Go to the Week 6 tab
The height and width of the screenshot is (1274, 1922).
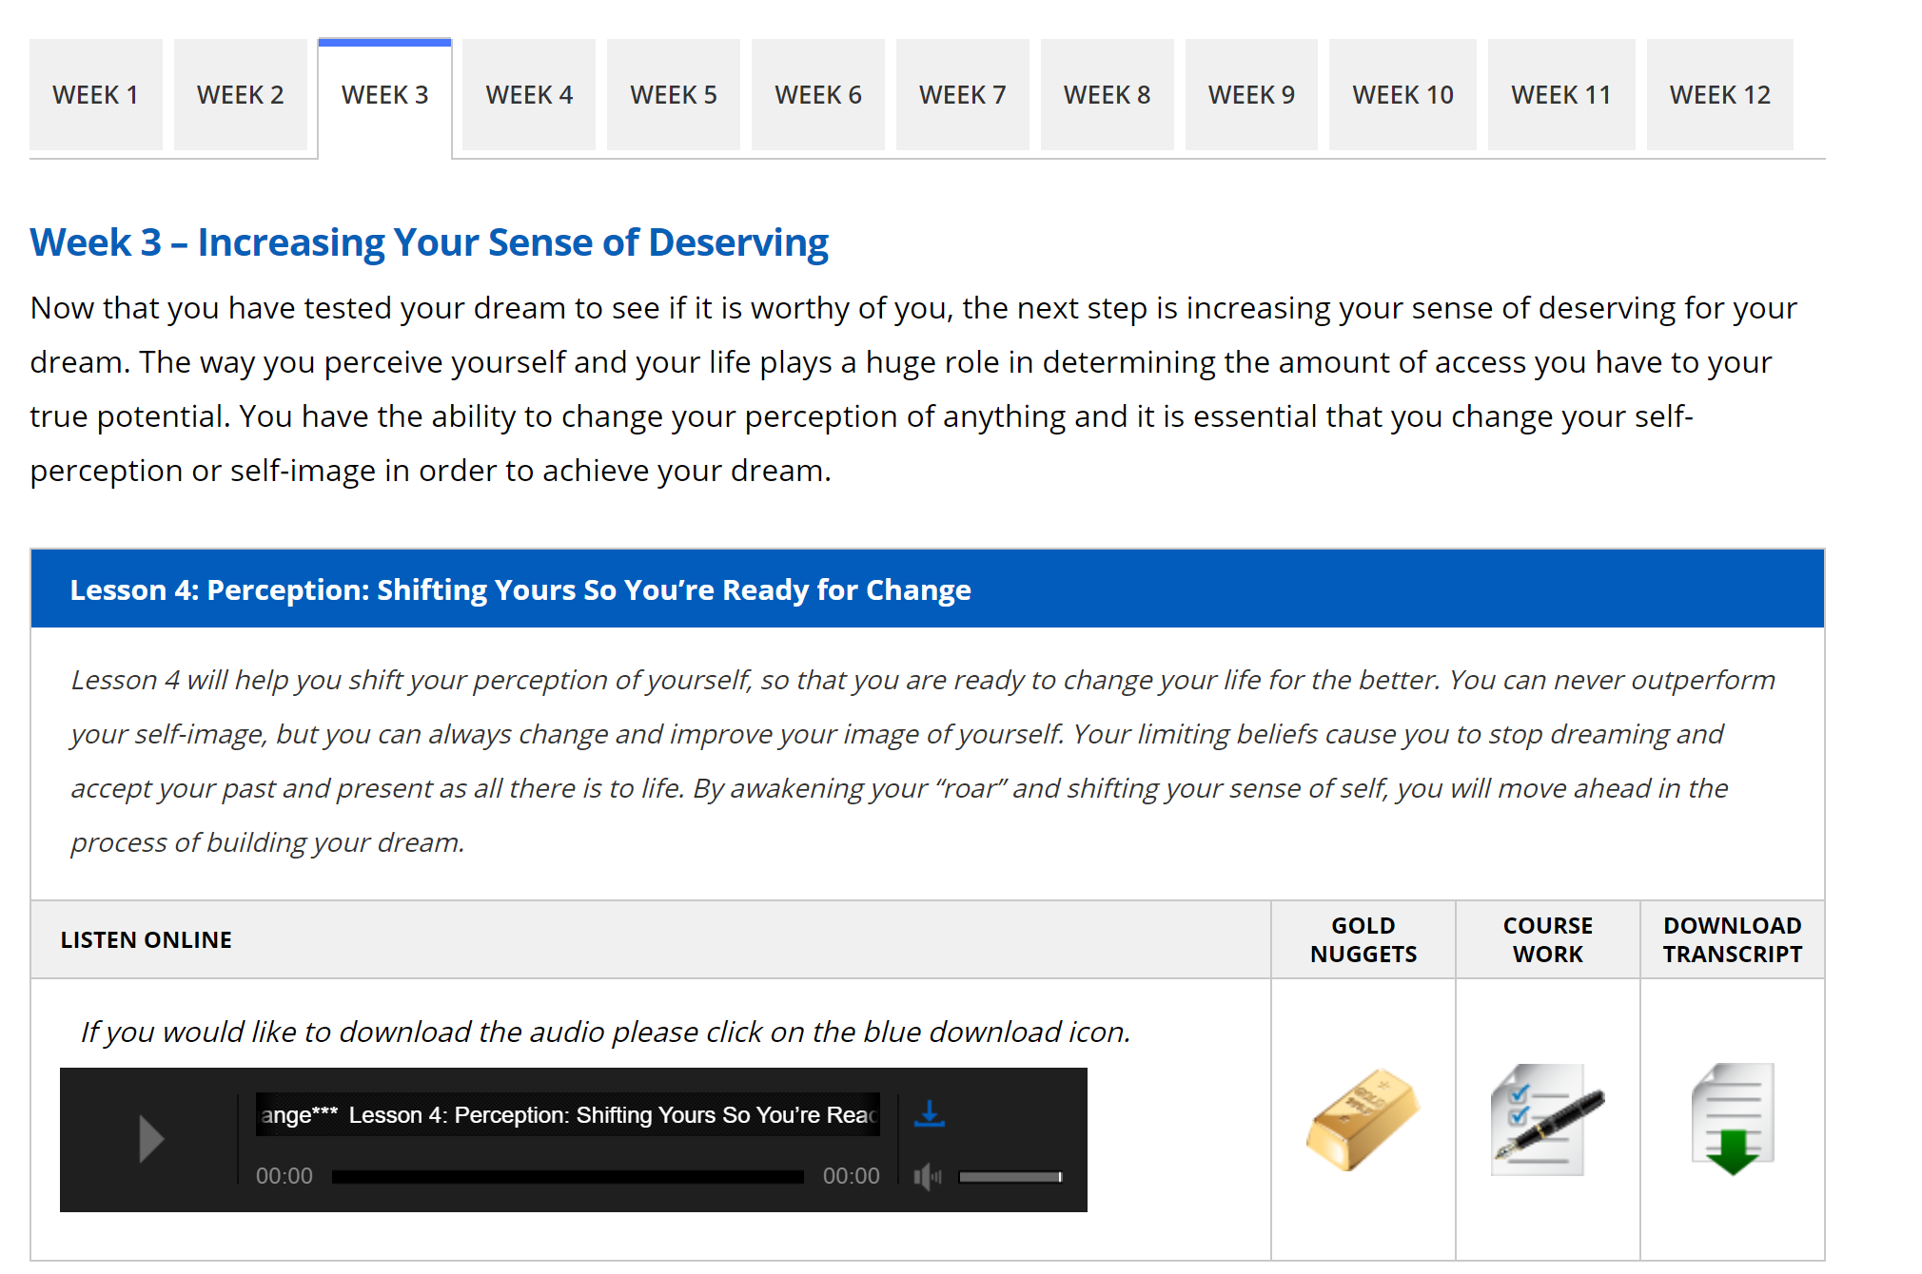coord(818,95)
